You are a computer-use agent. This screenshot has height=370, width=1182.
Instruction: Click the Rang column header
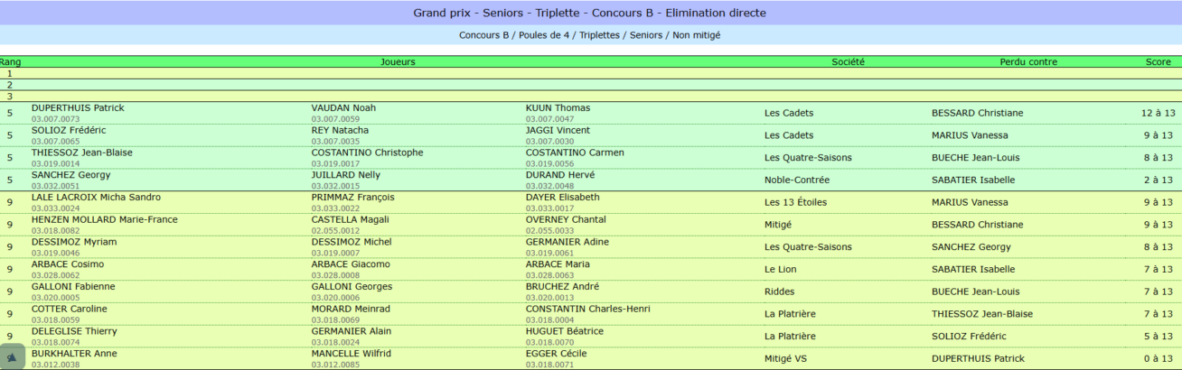pyautogui.click(x=11, y=62)
